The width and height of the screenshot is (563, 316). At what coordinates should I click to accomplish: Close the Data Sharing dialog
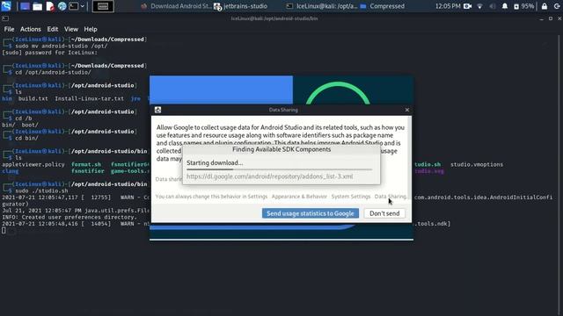[407, 110]
